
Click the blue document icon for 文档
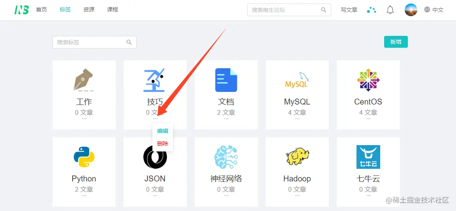click(x=226, y=80)
